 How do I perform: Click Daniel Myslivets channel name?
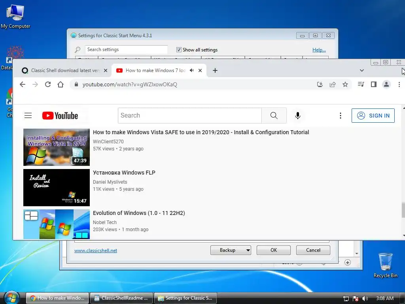pyautogui.click(x=110, y=182)
